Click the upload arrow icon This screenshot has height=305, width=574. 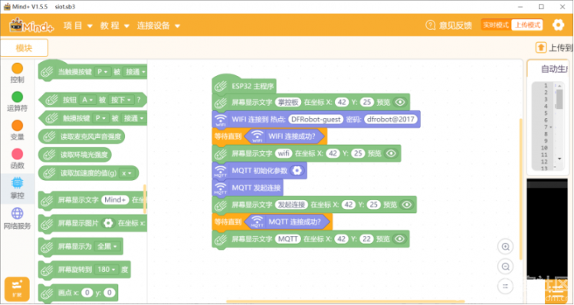[541, 48]
